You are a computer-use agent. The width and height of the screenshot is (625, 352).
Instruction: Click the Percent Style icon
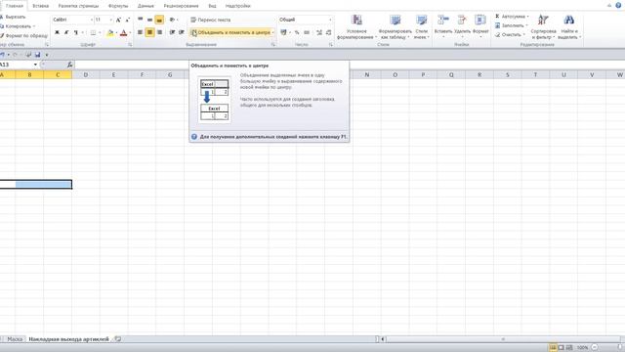coord(297,32)
